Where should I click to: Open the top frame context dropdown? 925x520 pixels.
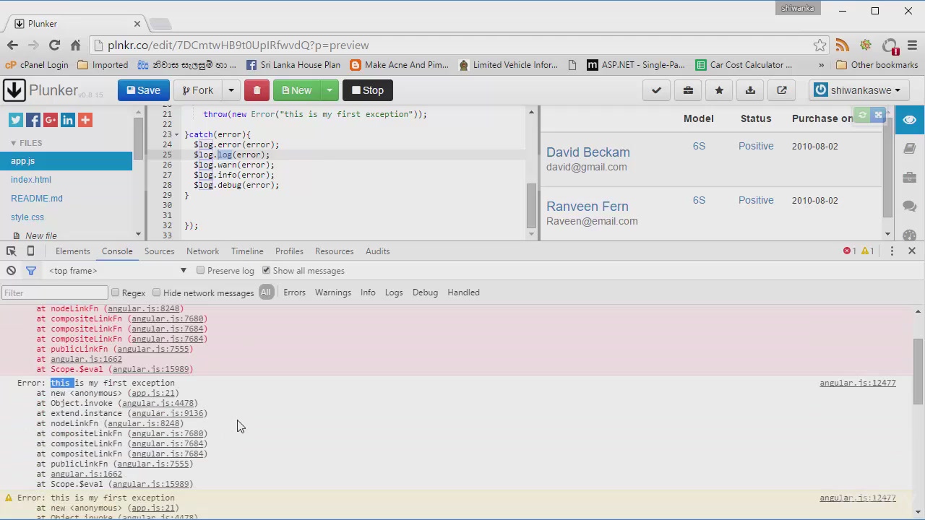click(118, 271)
